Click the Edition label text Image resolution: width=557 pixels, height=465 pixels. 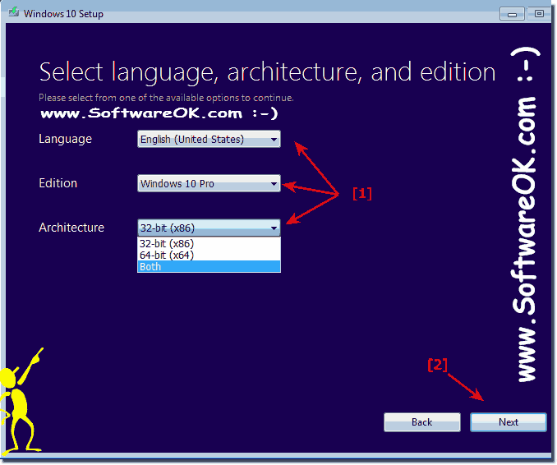coord(58,183)
